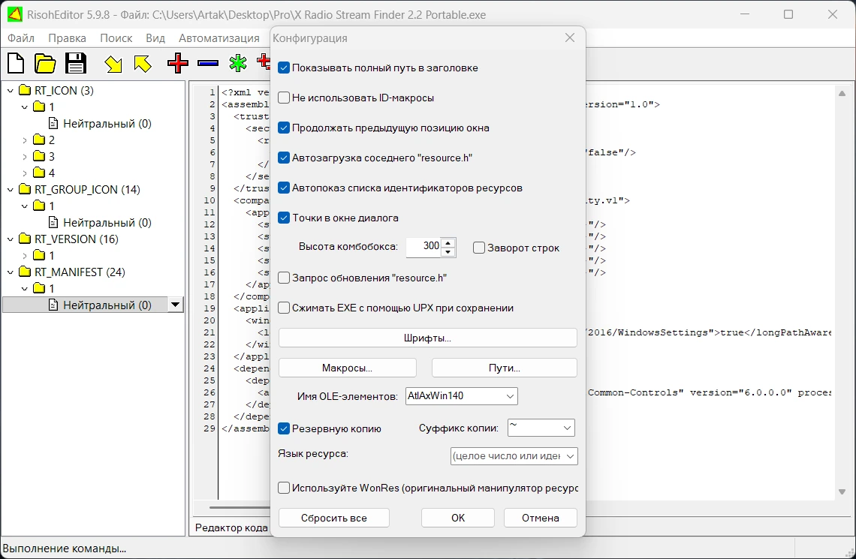Collapse the RT_GROUP_ICON (14) tree node
This screenshot has height=559, width=856.
tap(11, 190)
